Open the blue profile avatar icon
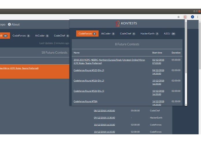 pos(192,17)
